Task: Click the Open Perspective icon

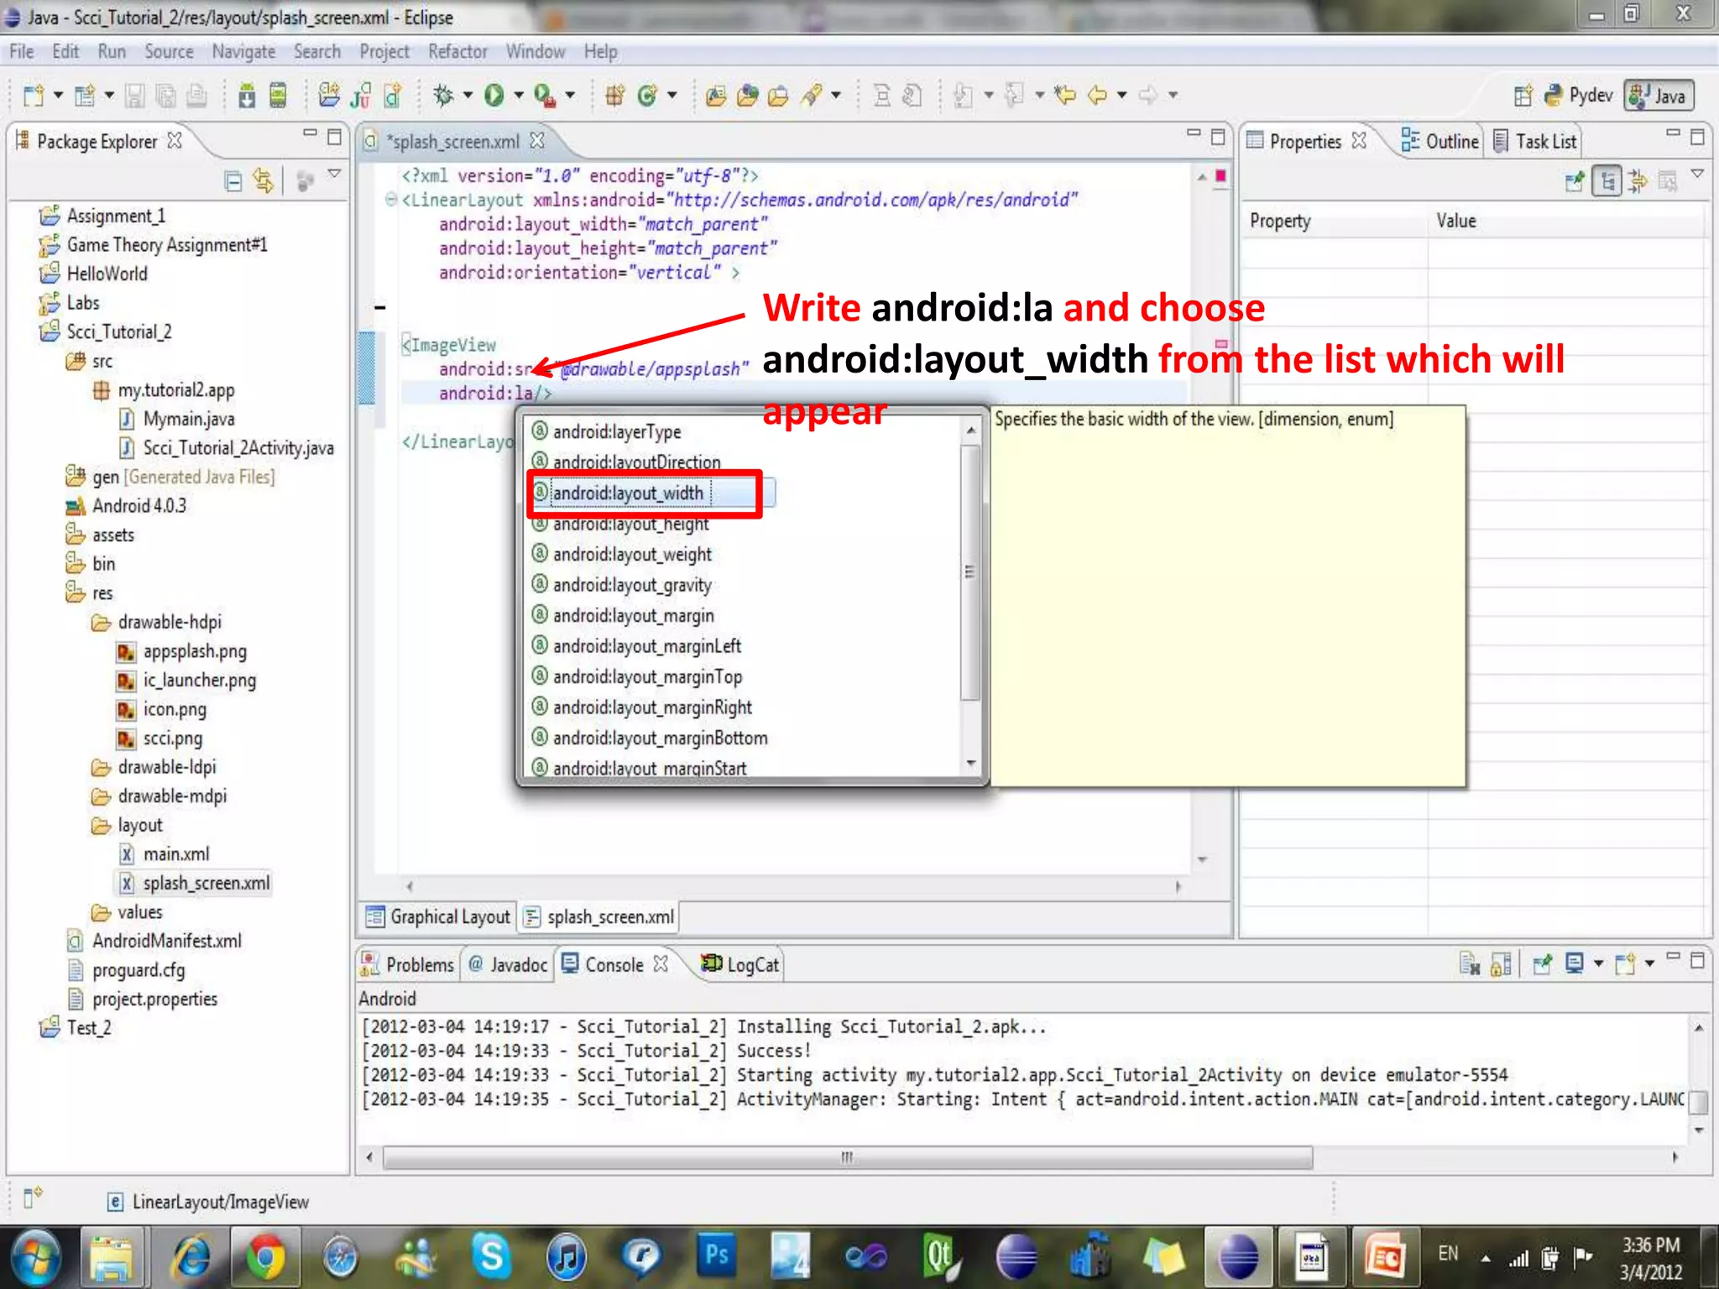Action: [1523, 96]
